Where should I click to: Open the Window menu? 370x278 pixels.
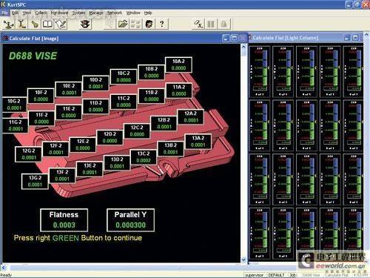click(x=133, y=13)
